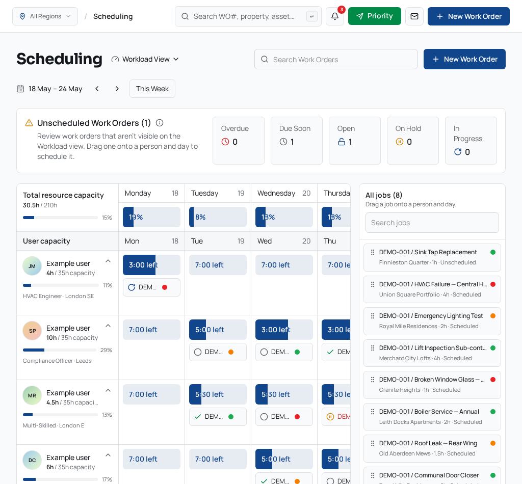The width and height of the screenshot is (522, 484).
Task: Select the Open status card
Action: (355, 141)
